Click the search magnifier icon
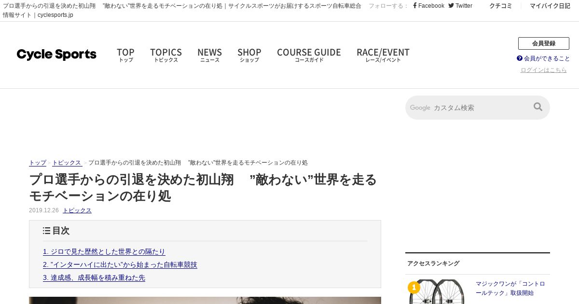This screenshot has height=304, width=579. point(538,107)
